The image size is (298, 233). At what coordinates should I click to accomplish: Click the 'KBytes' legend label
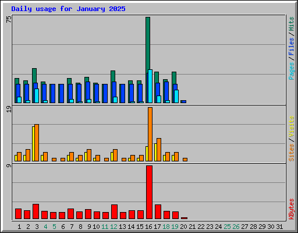point(292,209)
